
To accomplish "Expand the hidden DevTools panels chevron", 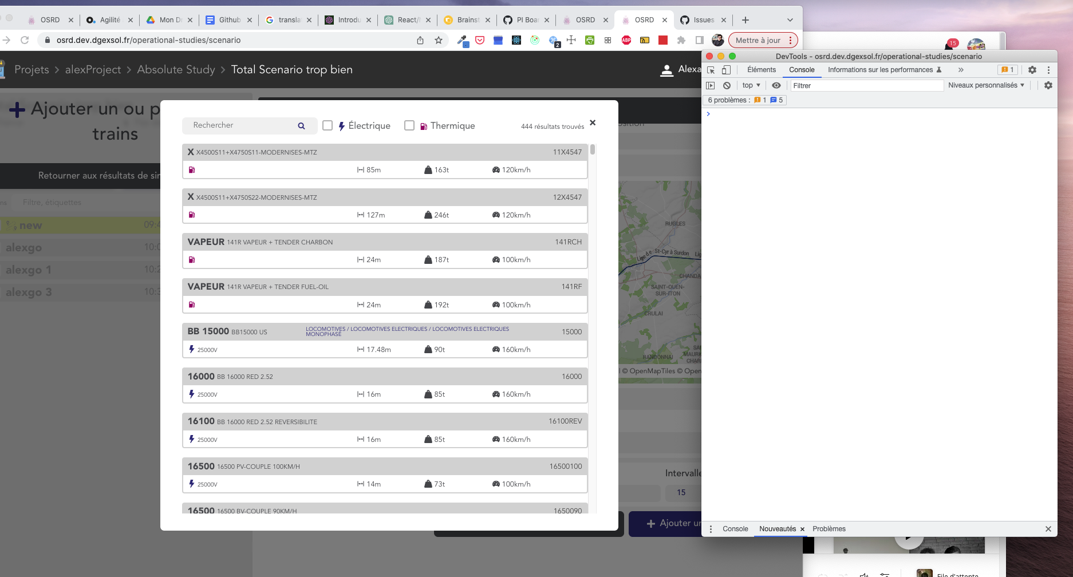I will pos(961,70).
